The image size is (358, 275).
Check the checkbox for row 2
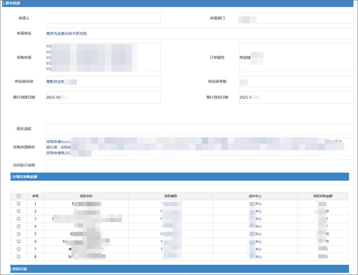coord(19,211)
